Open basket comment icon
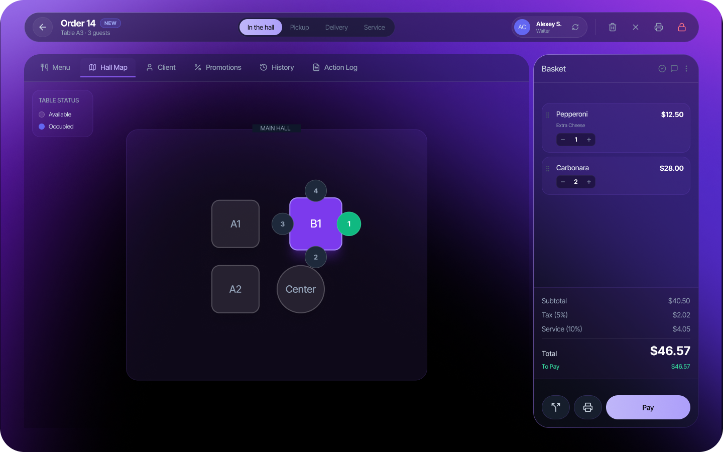The image size is (723, 452). [x=674, y=68]
